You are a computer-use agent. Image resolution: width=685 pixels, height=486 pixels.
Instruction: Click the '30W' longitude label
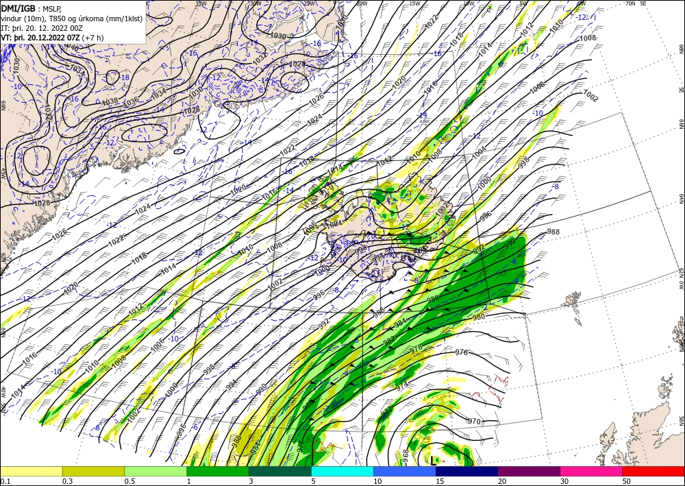256,3
